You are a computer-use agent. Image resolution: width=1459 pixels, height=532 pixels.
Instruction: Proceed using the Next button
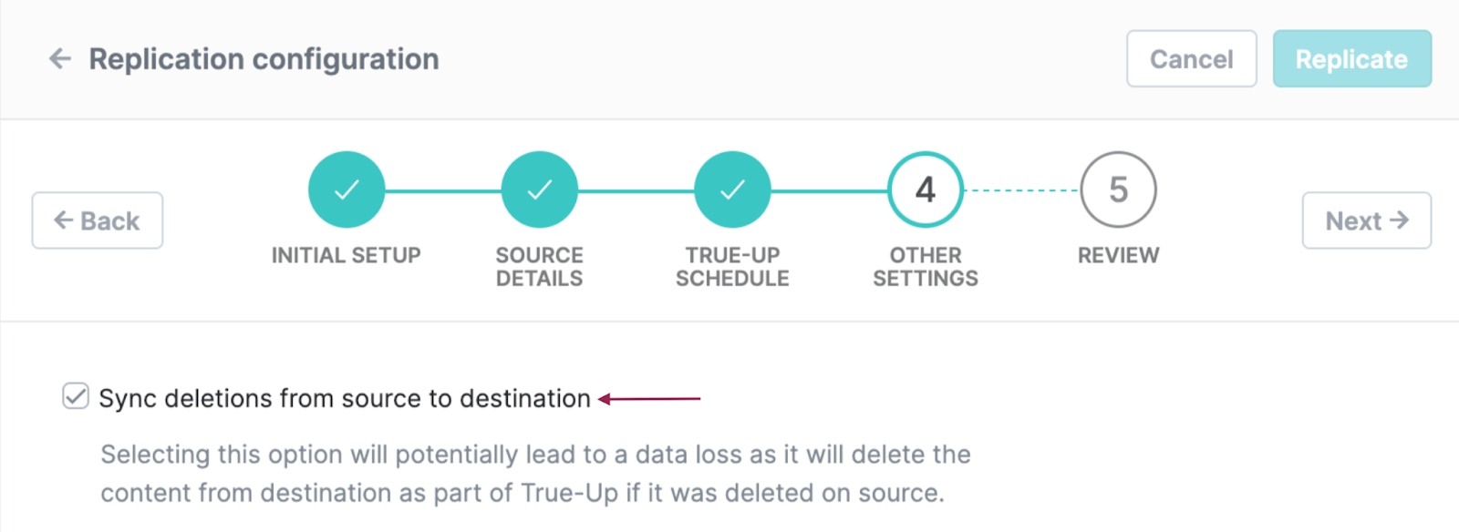[x=1366, y=220]
